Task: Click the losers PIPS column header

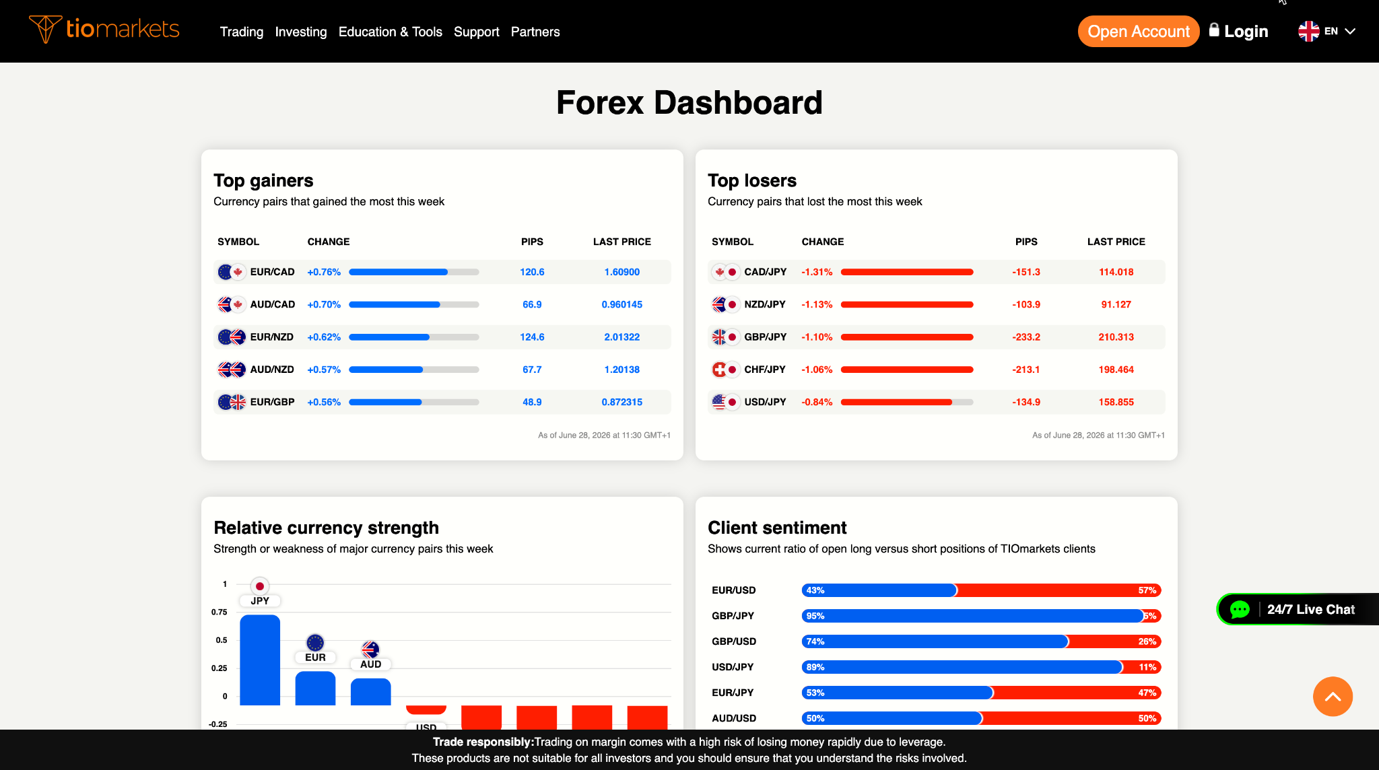Action: 1026,242
